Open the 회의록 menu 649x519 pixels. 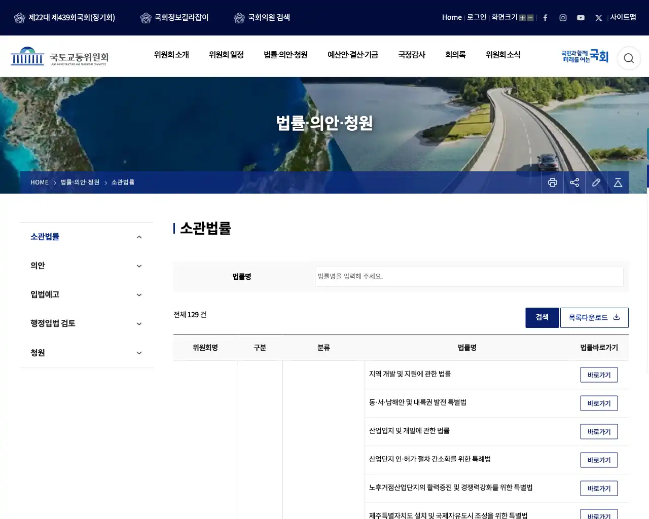point(455,55)
